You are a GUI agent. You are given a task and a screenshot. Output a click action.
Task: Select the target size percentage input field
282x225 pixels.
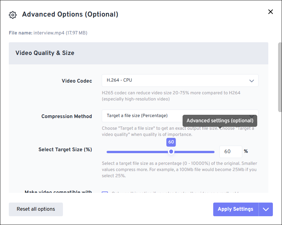pos(230,152)
